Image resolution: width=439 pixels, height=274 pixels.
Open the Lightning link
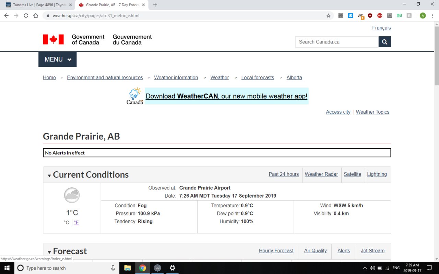[377, 174]
